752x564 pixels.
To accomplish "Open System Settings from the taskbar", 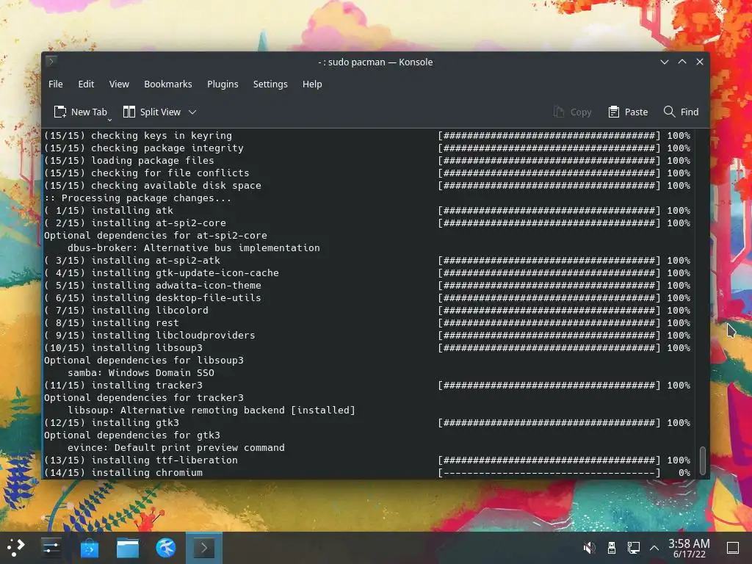I will click(x=51, y=547).
